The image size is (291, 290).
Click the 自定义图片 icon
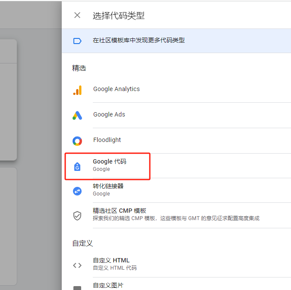click(77, 287)
